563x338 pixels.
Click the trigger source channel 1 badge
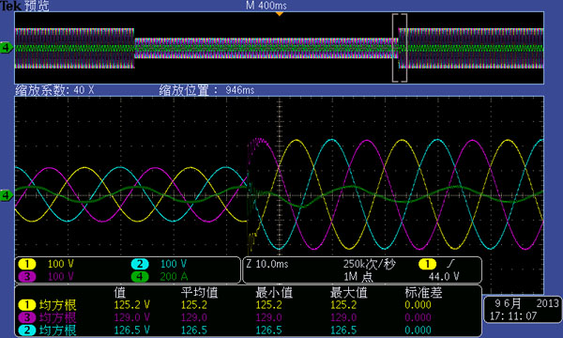pyautogui.click(x=427, y=264)
